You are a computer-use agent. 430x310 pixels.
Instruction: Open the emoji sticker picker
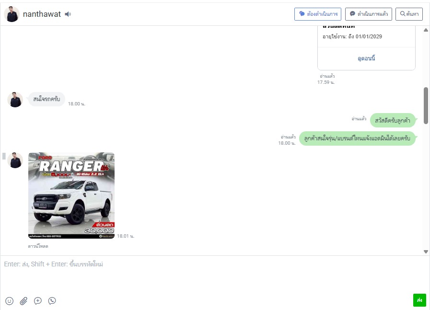[x=9, y=301]
